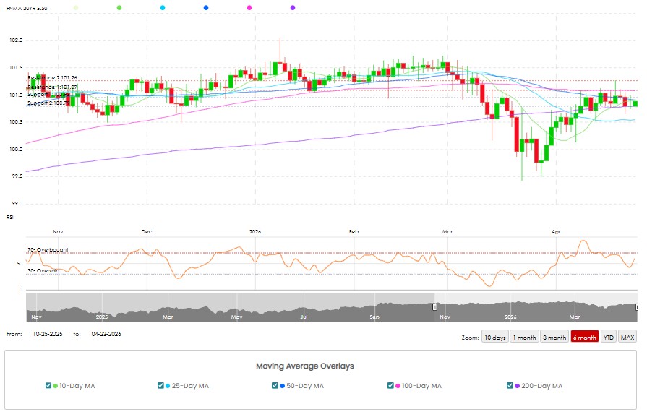Click the light blue legend dot
This screenshot has width=647, height=417.
[163, 7]
